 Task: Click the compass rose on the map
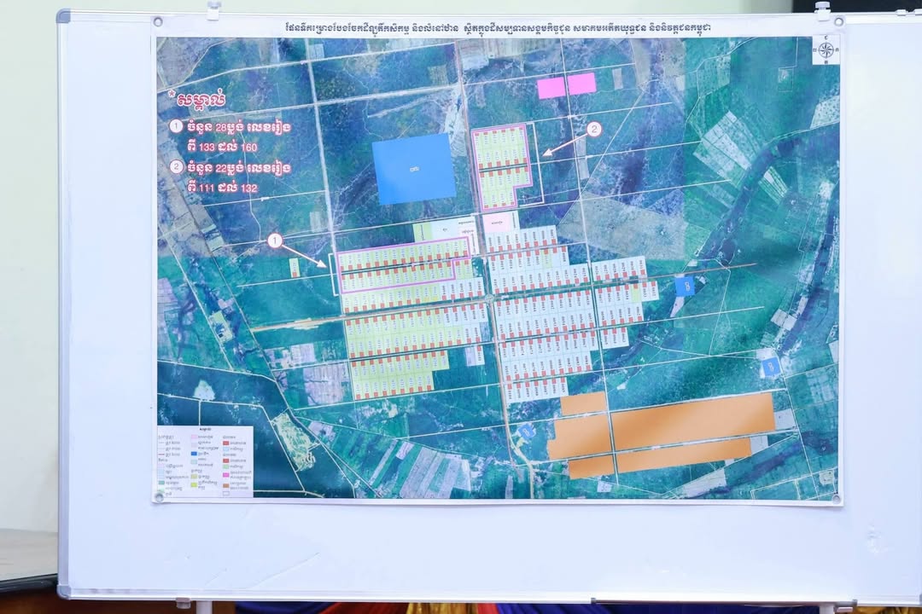tap(826, 49)
